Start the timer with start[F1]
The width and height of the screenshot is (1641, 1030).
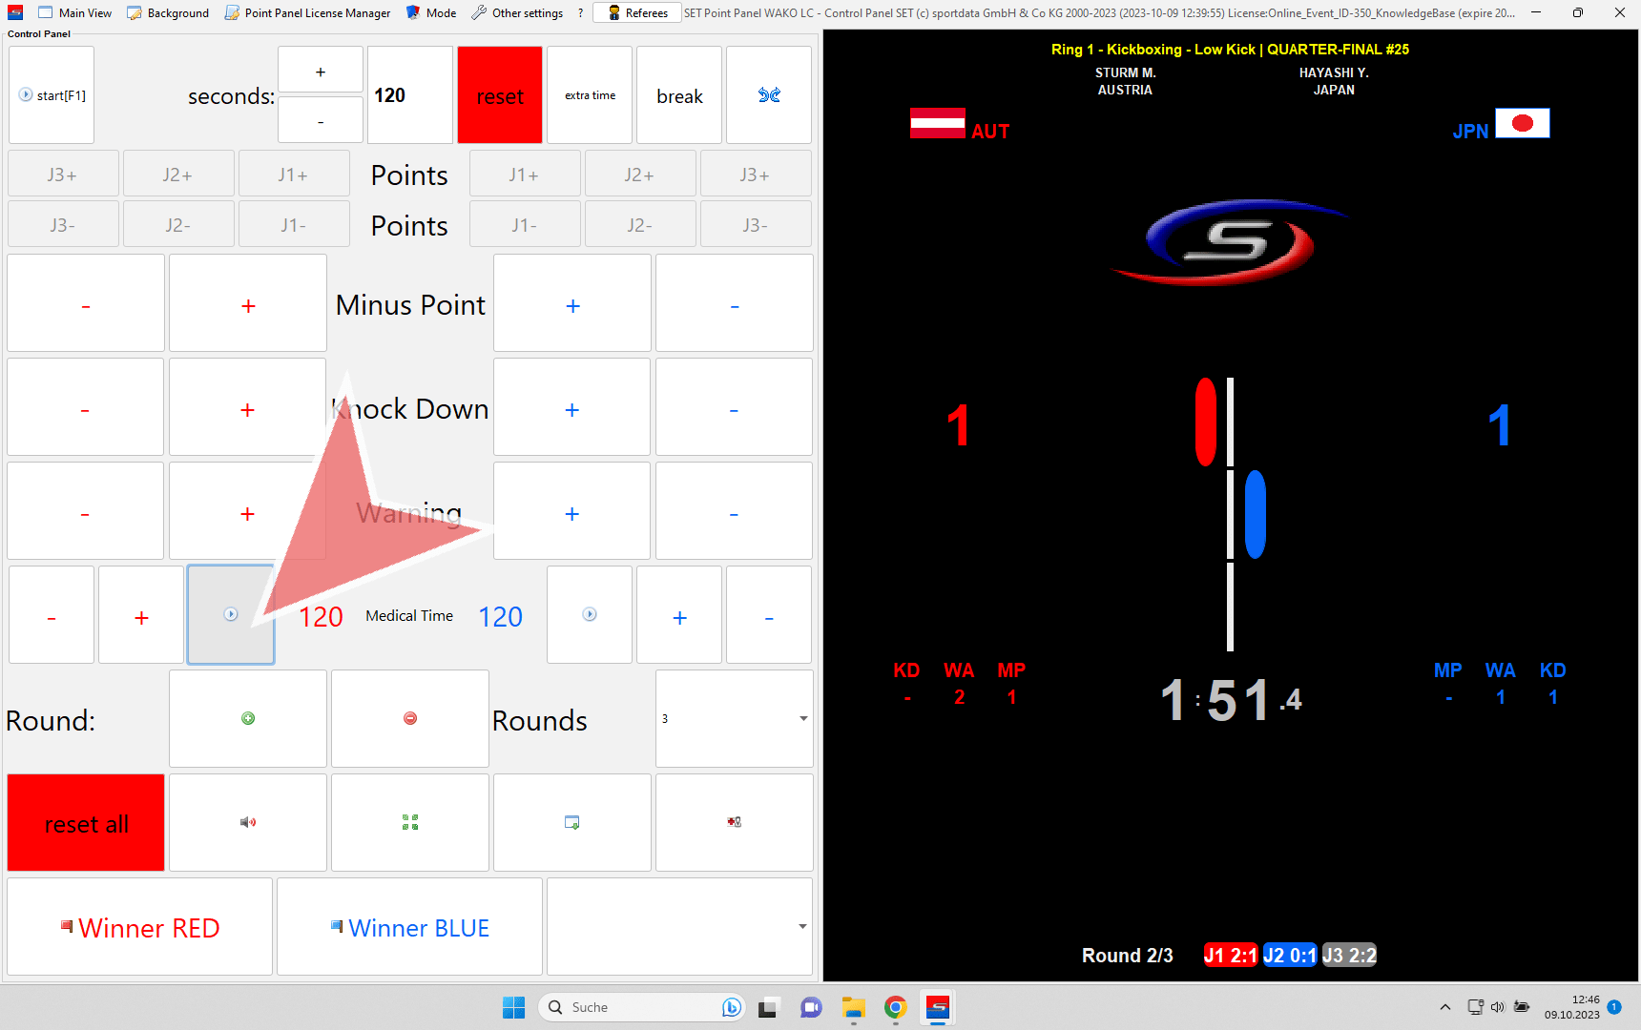(52, 95)
